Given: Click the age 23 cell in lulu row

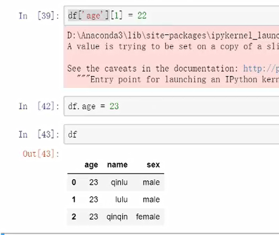Looking at the screenshot, I should (x=94, y=200).
